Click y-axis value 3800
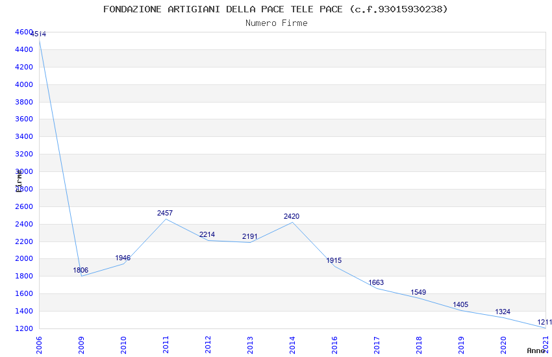 (24, 102)
